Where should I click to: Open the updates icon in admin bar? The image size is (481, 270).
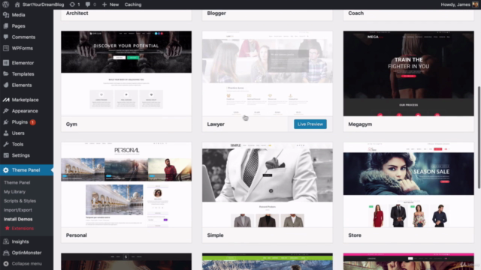coord(72,4)
